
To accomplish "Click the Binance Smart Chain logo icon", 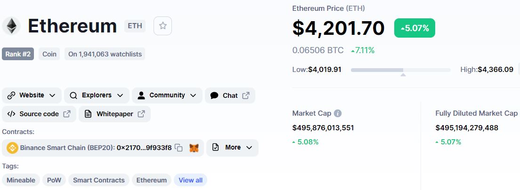I will tap(12, 148).
